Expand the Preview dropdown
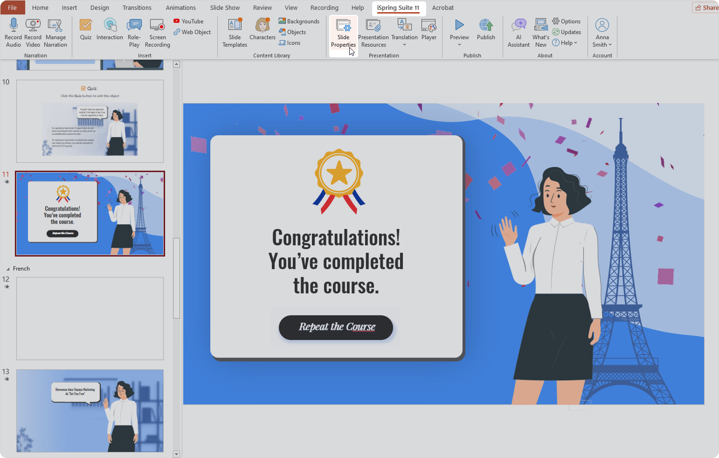The width and height of the screenshot is (719, 458). (x=459, y=45)
